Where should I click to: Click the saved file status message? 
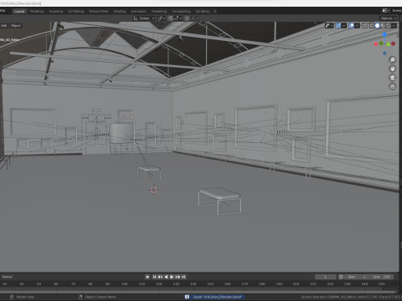point(214,297)
